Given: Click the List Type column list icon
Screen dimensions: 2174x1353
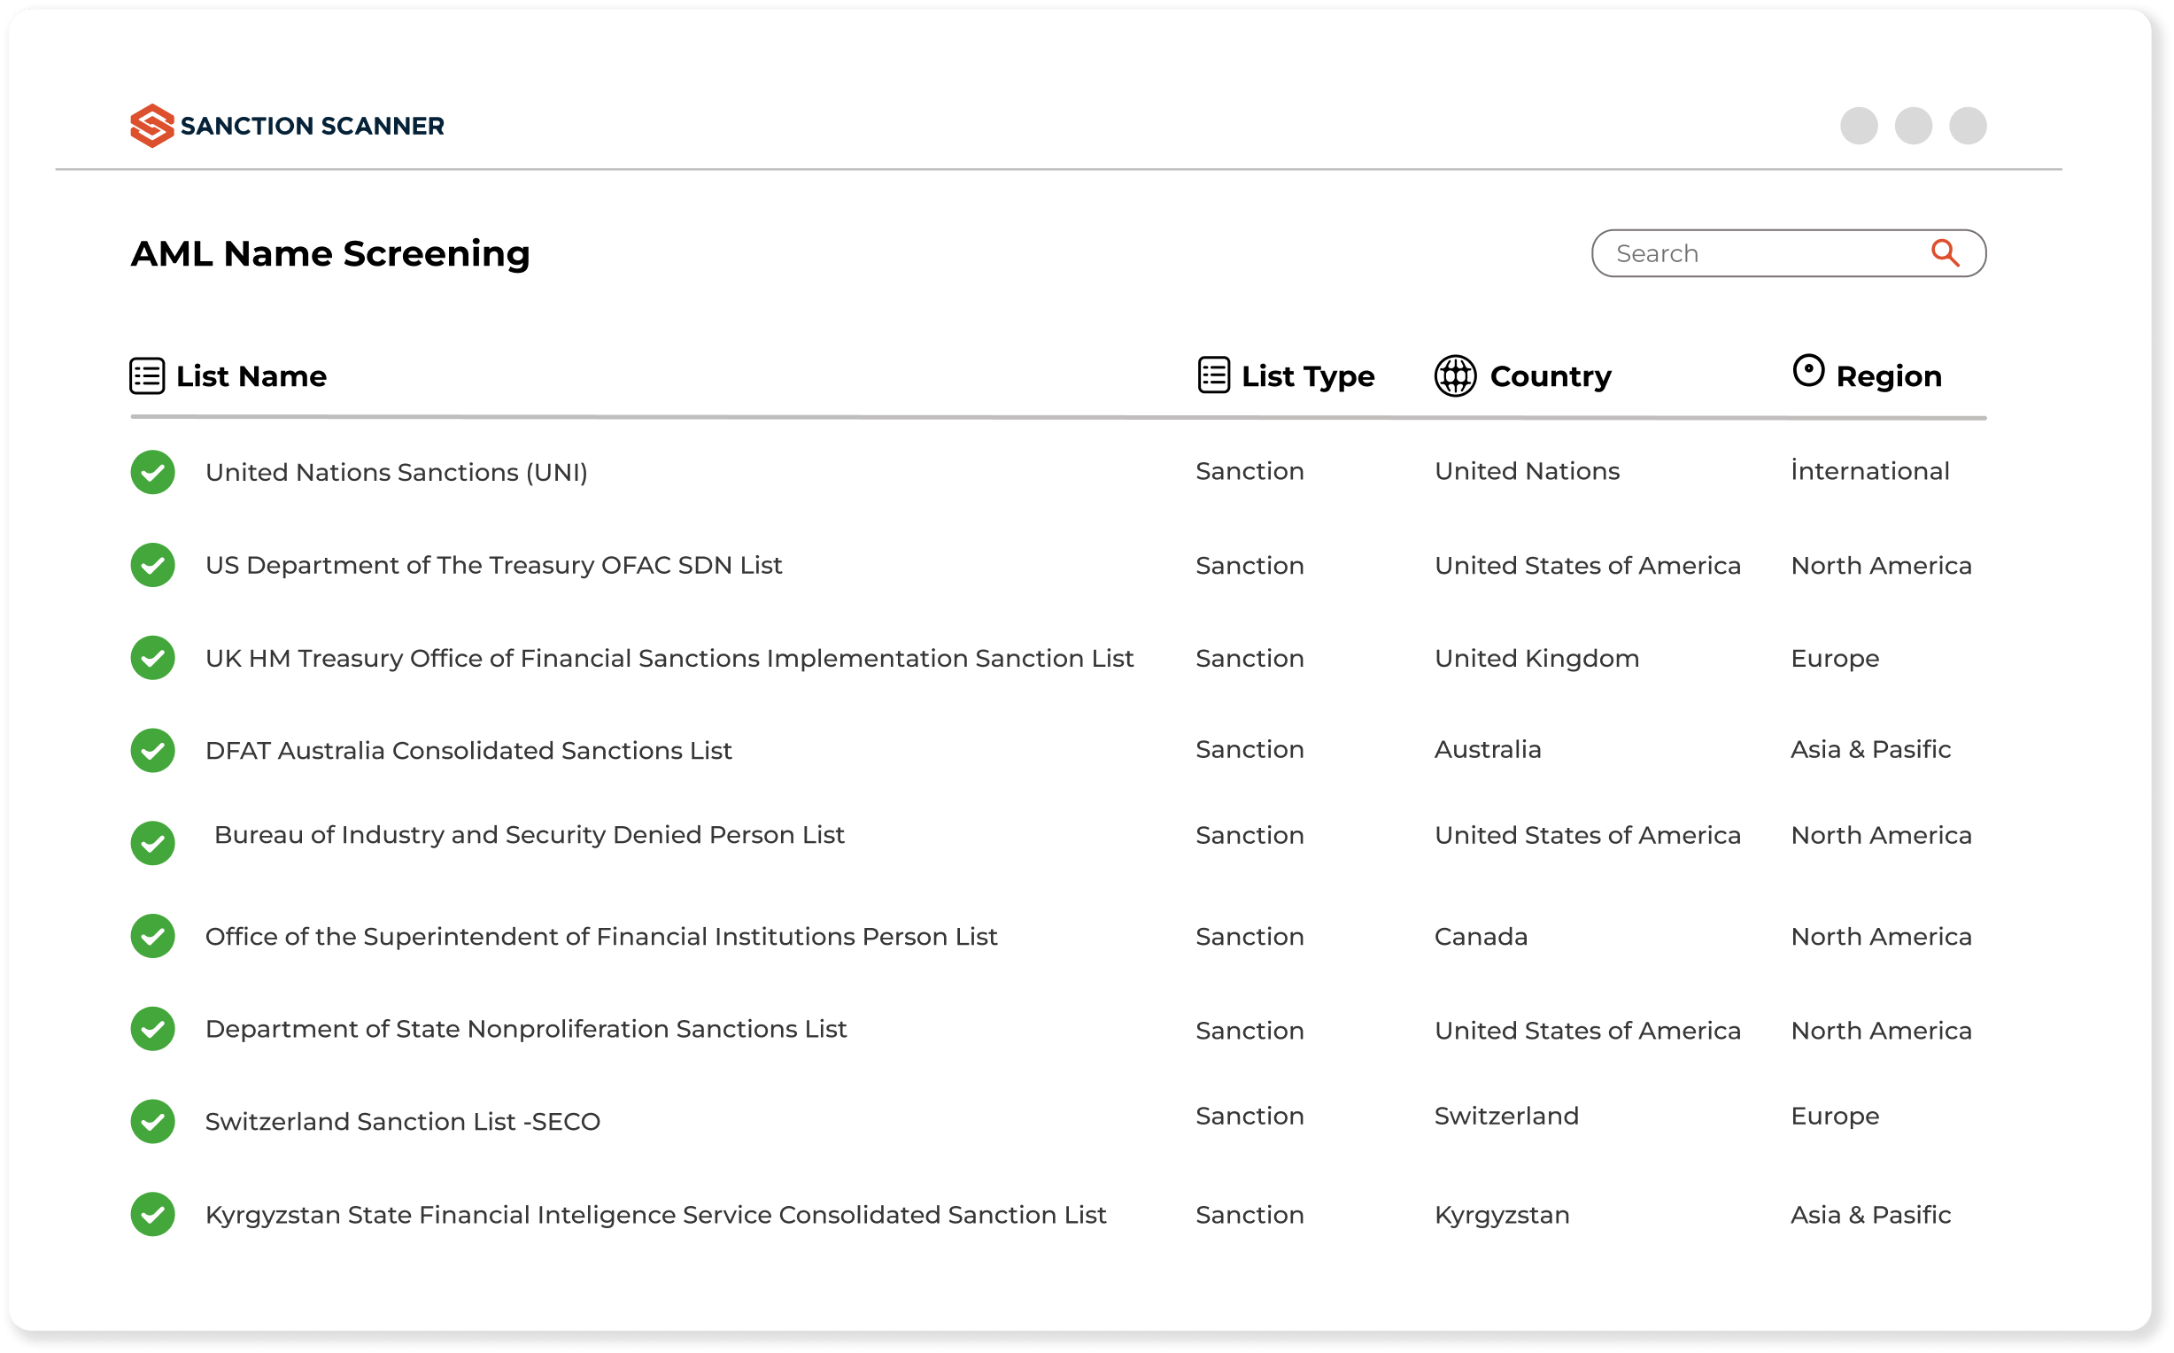Looking at the screenshot, I should 1214,375.
